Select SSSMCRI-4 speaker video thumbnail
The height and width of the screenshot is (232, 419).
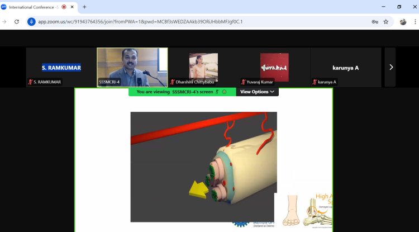[132, 67]
